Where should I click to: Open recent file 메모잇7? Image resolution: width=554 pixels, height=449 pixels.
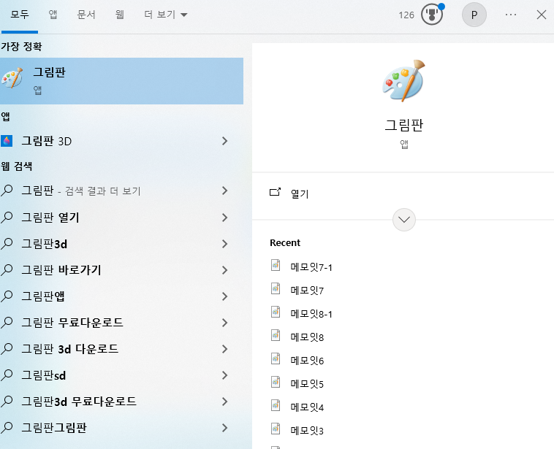coord(307,291)
